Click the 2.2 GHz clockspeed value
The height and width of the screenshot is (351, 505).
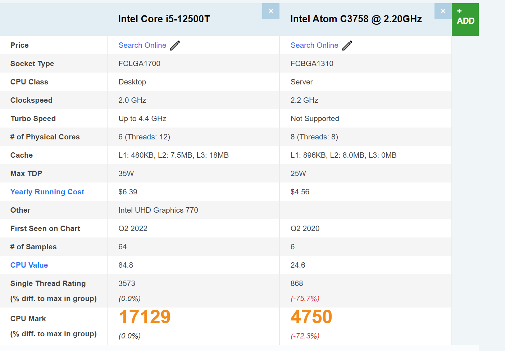[x=304, y=100]
